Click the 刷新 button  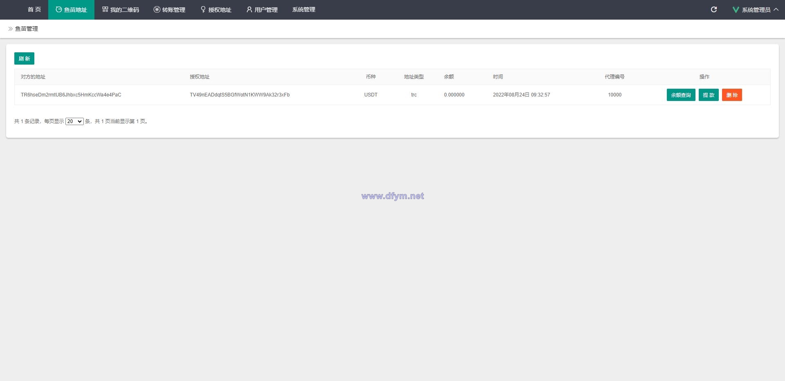click(24, 58)
